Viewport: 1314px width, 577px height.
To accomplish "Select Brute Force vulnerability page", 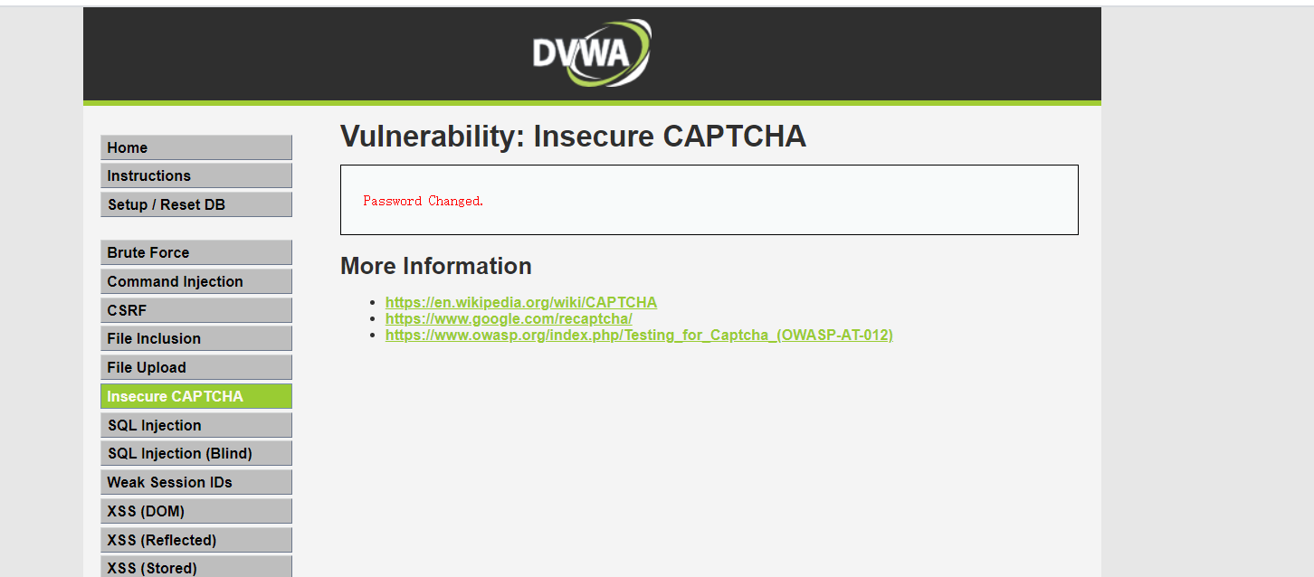I will [195, 252].
